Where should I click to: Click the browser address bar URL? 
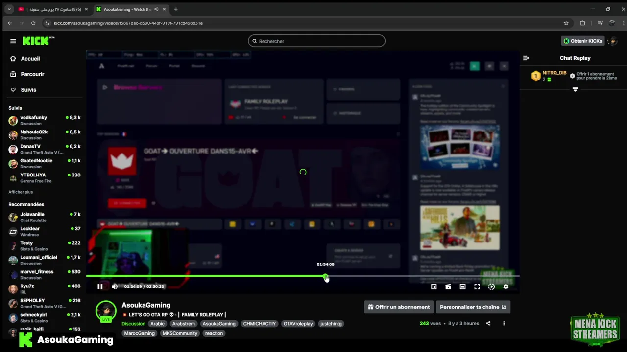pos(128,23)
